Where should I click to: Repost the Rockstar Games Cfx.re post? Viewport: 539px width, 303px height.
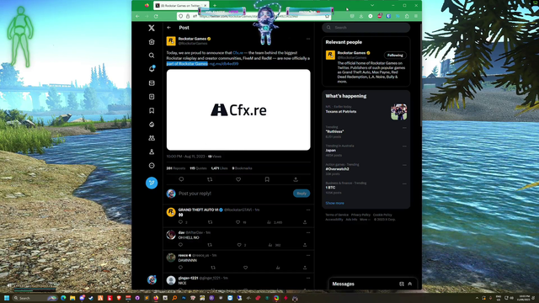pos(210,179)
